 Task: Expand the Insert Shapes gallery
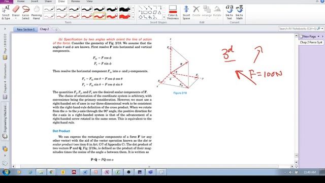[x=164, y=17]
